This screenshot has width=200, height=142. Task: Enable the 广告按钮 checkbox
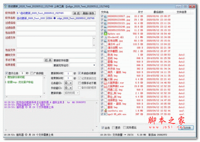pyautogui.click(x=32, y=73)
